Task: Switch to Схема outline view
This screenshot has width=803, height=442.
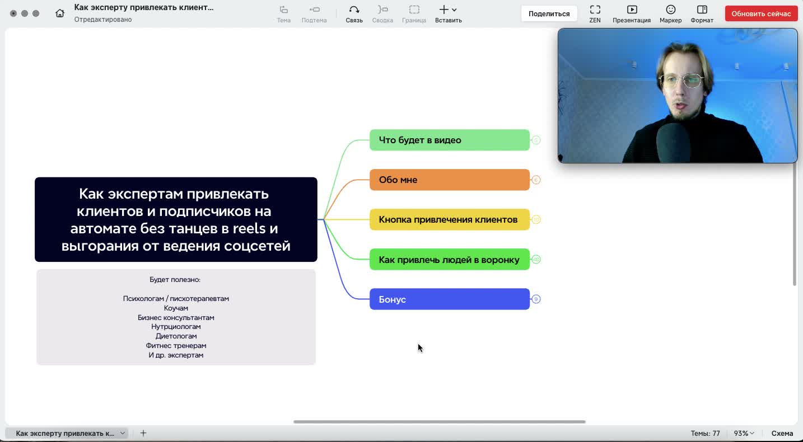Action: coord(782,433)
